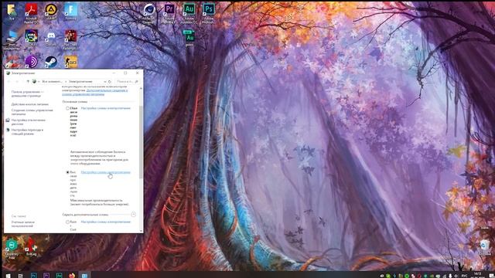Image resolution: width=495 pixels, height=278 pixels.
Task: Refresh the Power Options window
Action: [x=110, y=82]
